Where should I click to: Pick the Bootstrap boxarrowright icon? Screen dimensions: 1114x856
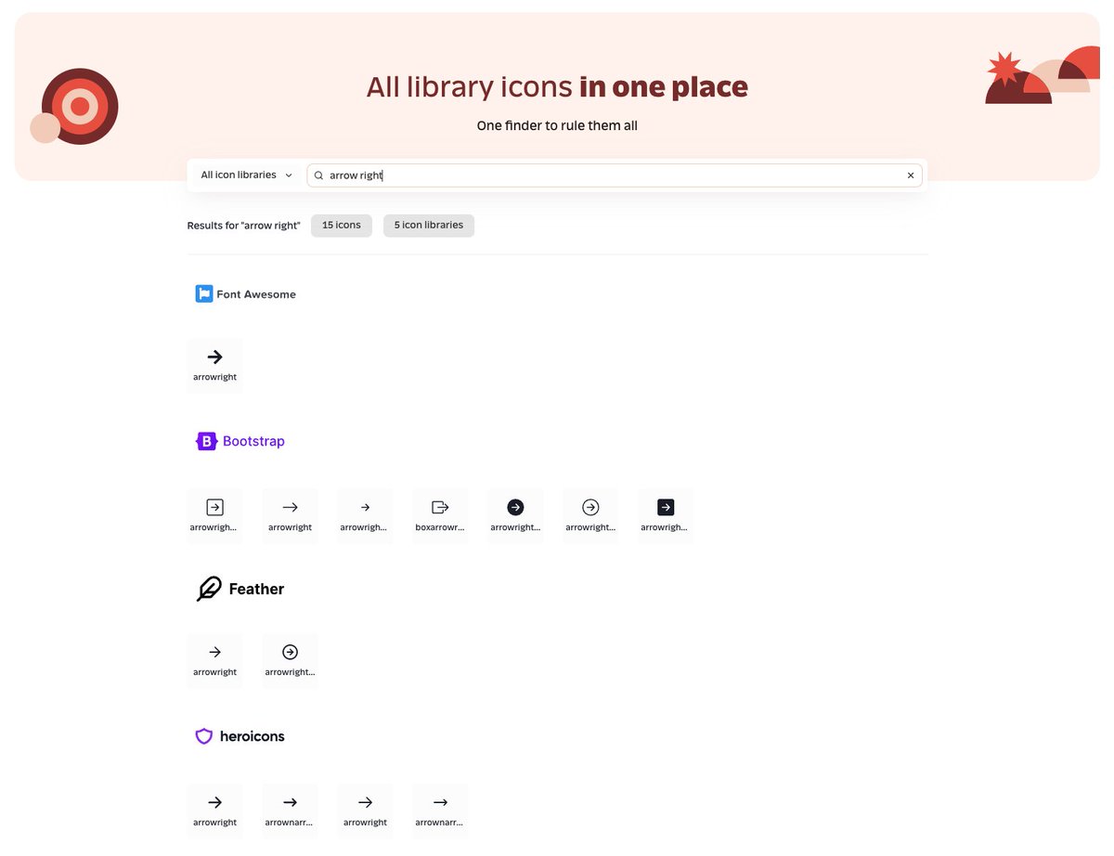pyautogui.click(x=440, y=515)
